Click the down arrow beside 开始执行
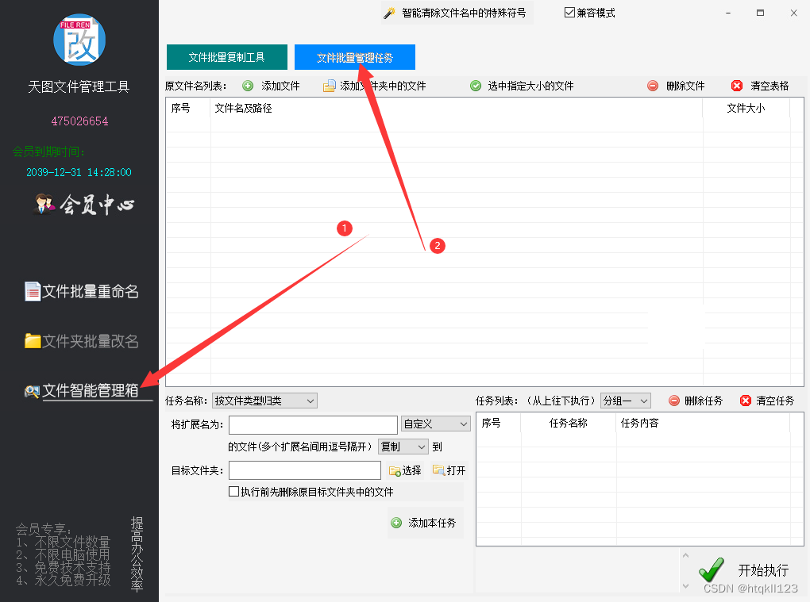 (685, 586)
